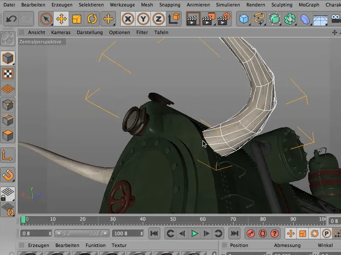
Task: Toggle the Y axis lock
Action: [143, 19]
